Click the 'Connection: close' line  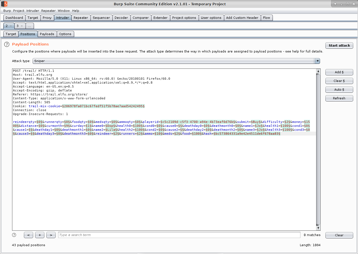pyautogui.click(x=30, y=110)
